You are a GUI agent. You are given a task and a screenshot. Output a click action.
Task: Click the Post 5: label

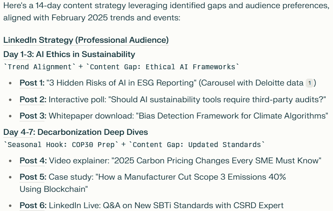click(x=33, y=177)
